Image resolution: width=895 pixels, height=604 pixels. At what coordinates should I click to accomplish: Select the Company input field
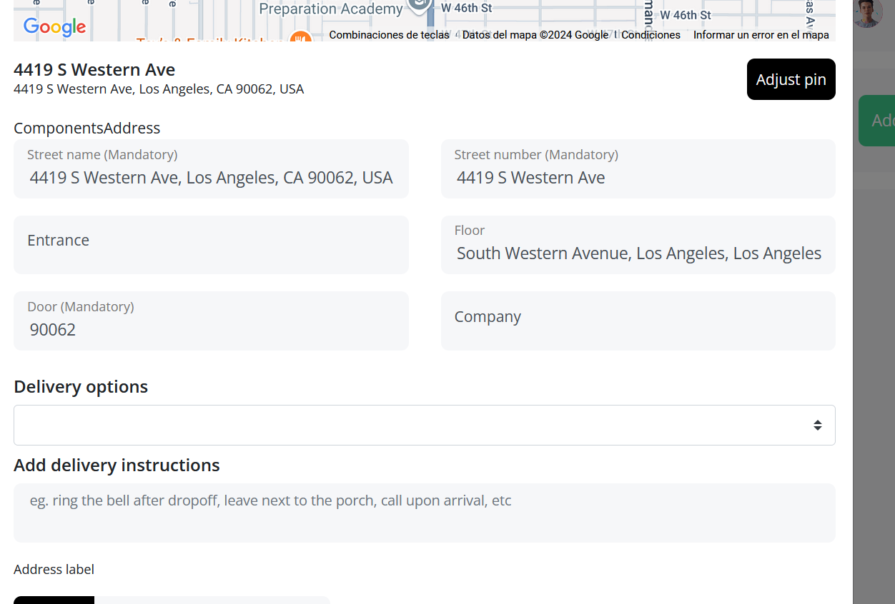pyautogui.click(x=638, y=321)
